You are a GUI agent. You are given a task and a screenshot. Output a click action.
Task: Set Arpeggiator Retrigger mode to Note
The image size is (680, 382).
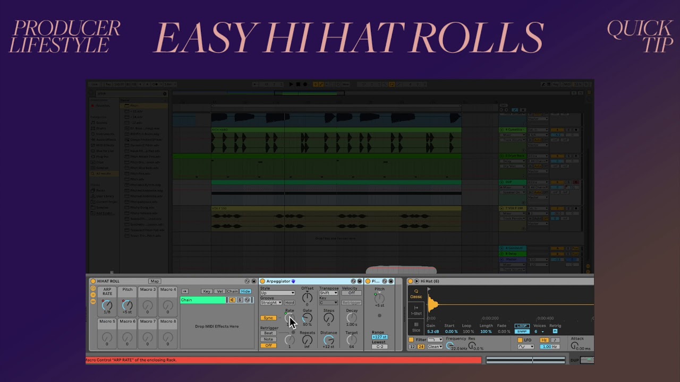click(268, 339)
